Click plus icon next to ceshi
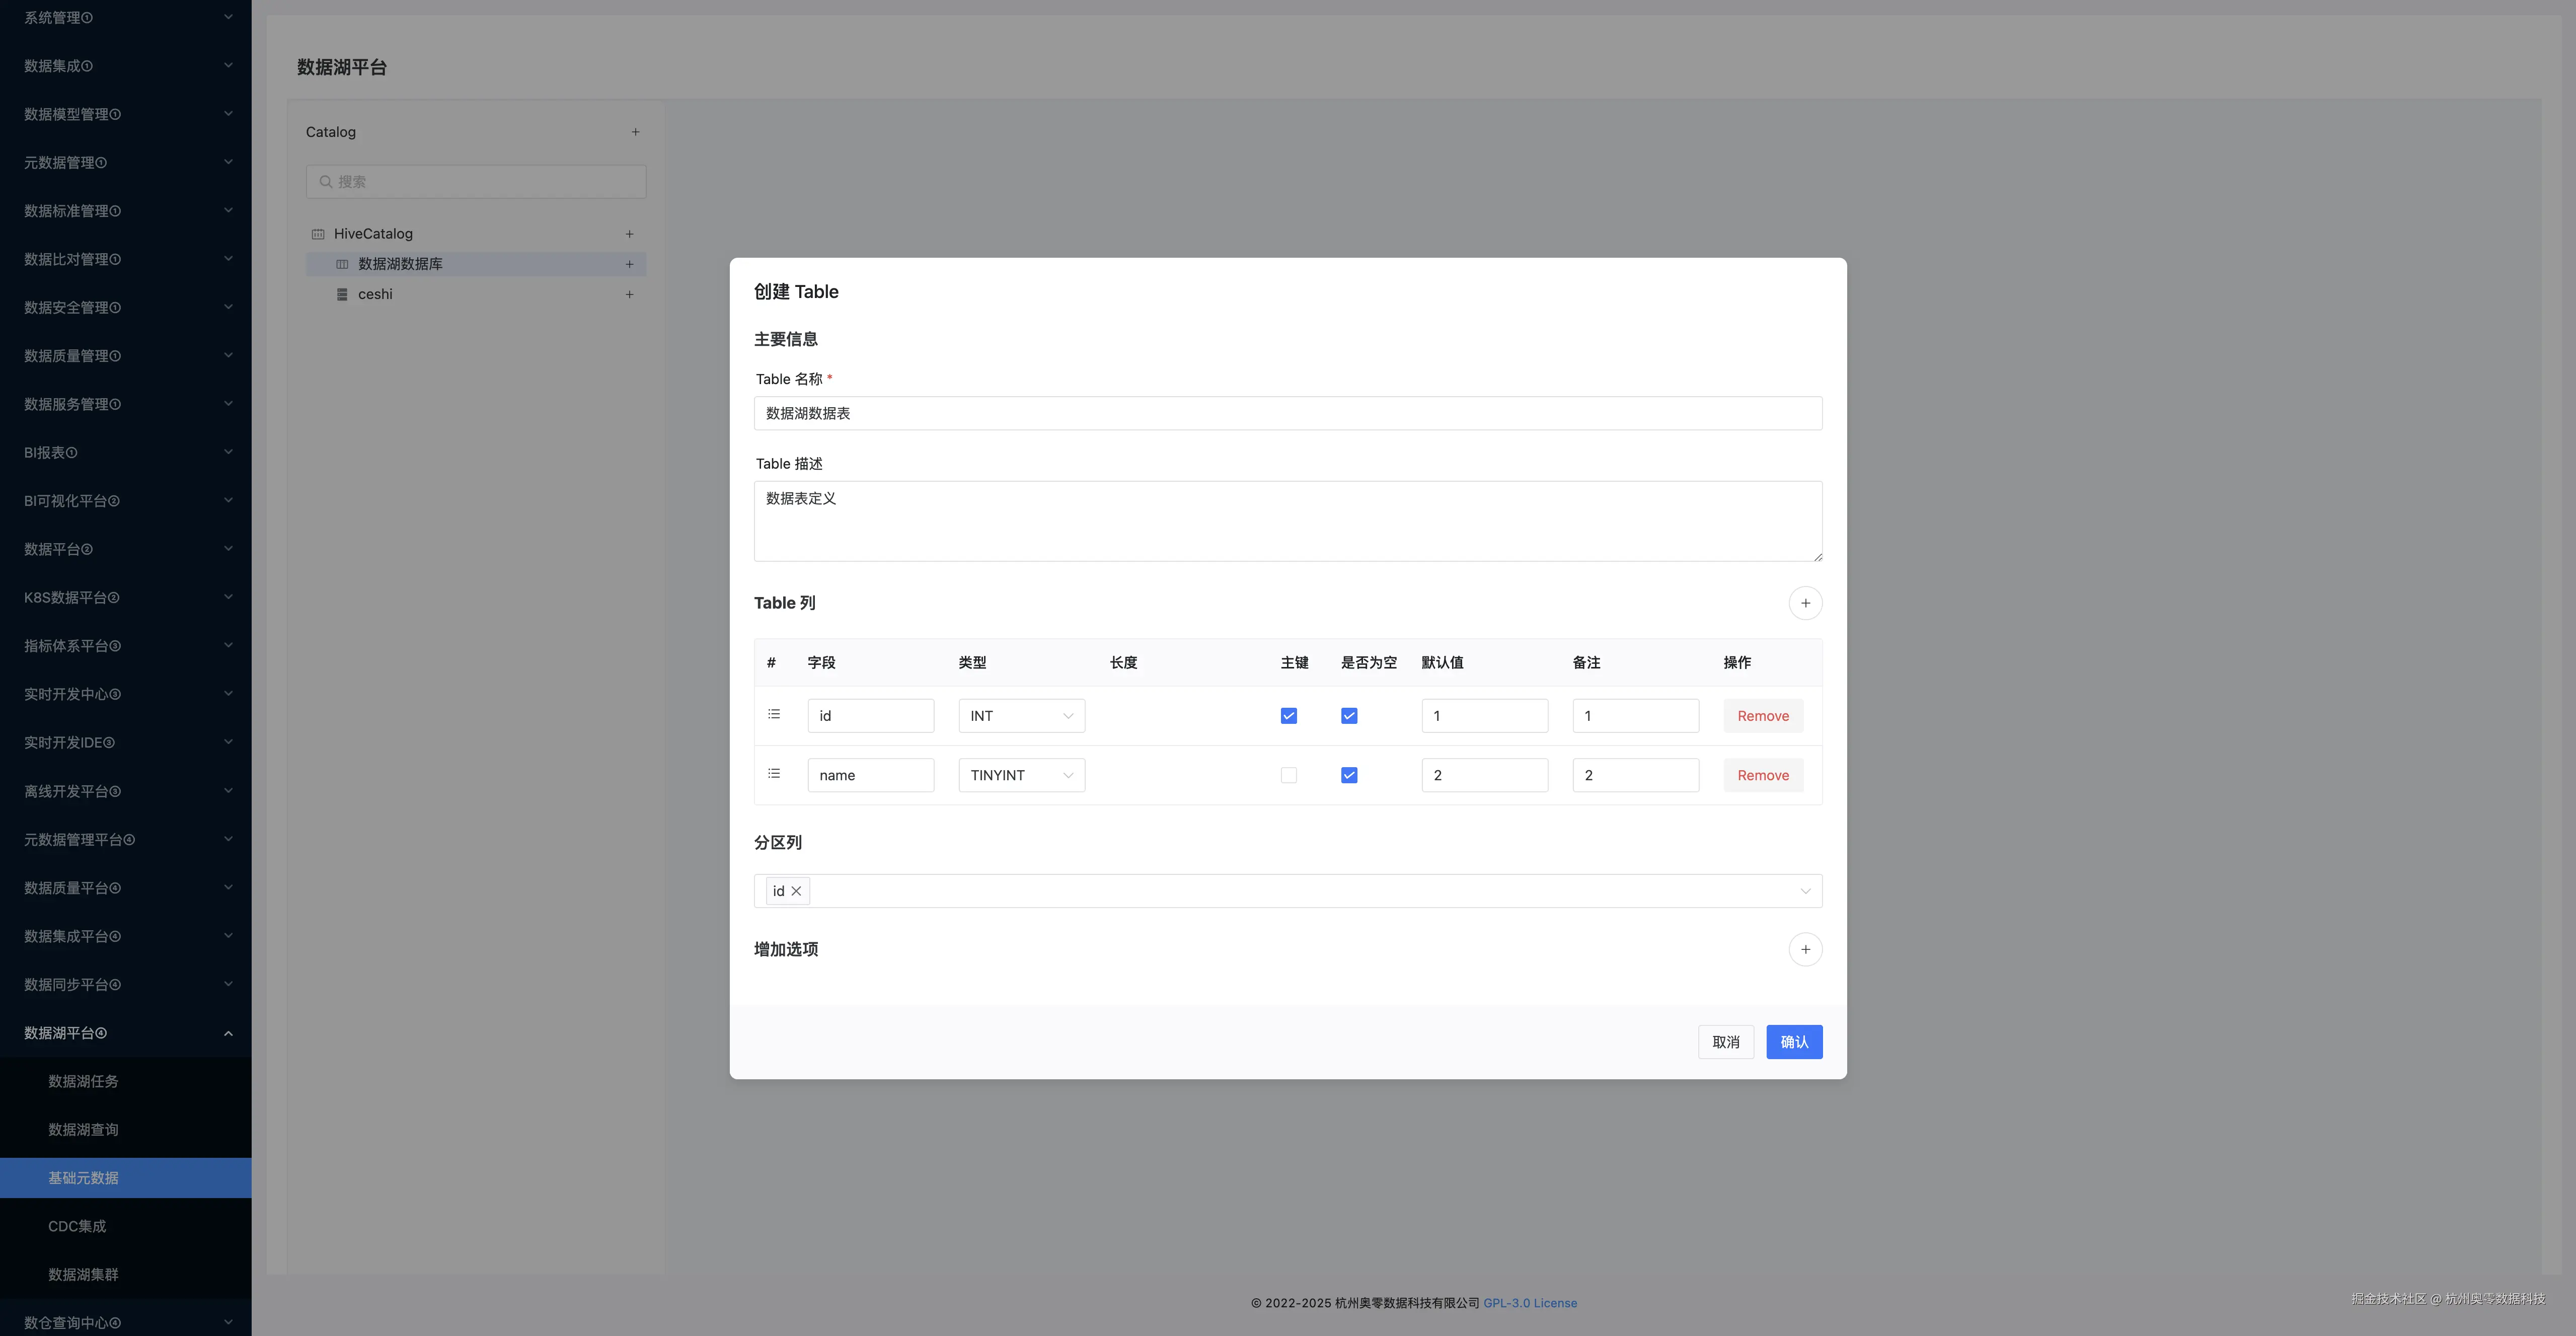The width and height of the screenshot is (2576, 1336). (629, 294)
